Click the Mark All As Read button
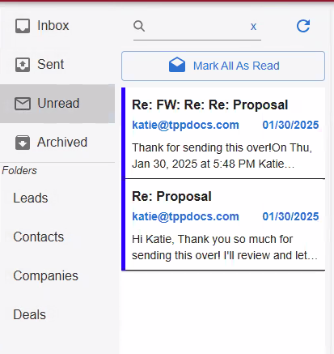The width and height of the screenshot is (334, 354). point(223,66)
